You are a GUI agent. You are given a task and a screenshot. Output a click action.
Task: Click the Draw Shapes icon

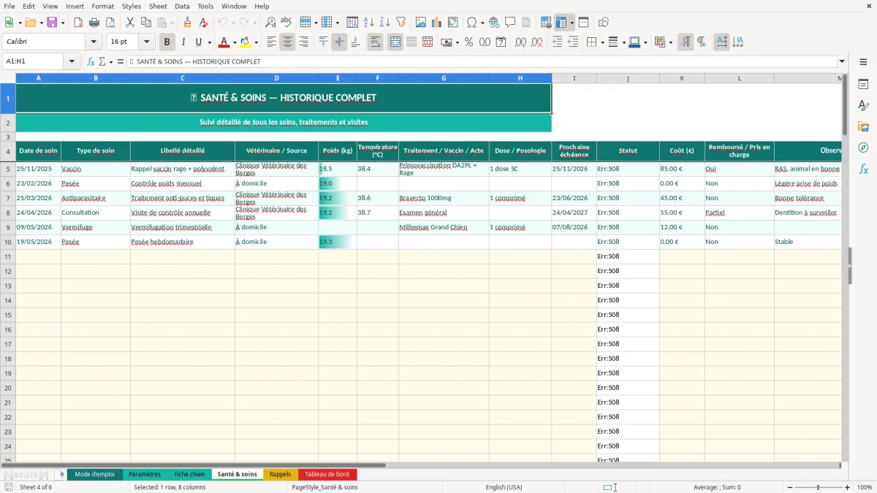[x=603, y=23]
